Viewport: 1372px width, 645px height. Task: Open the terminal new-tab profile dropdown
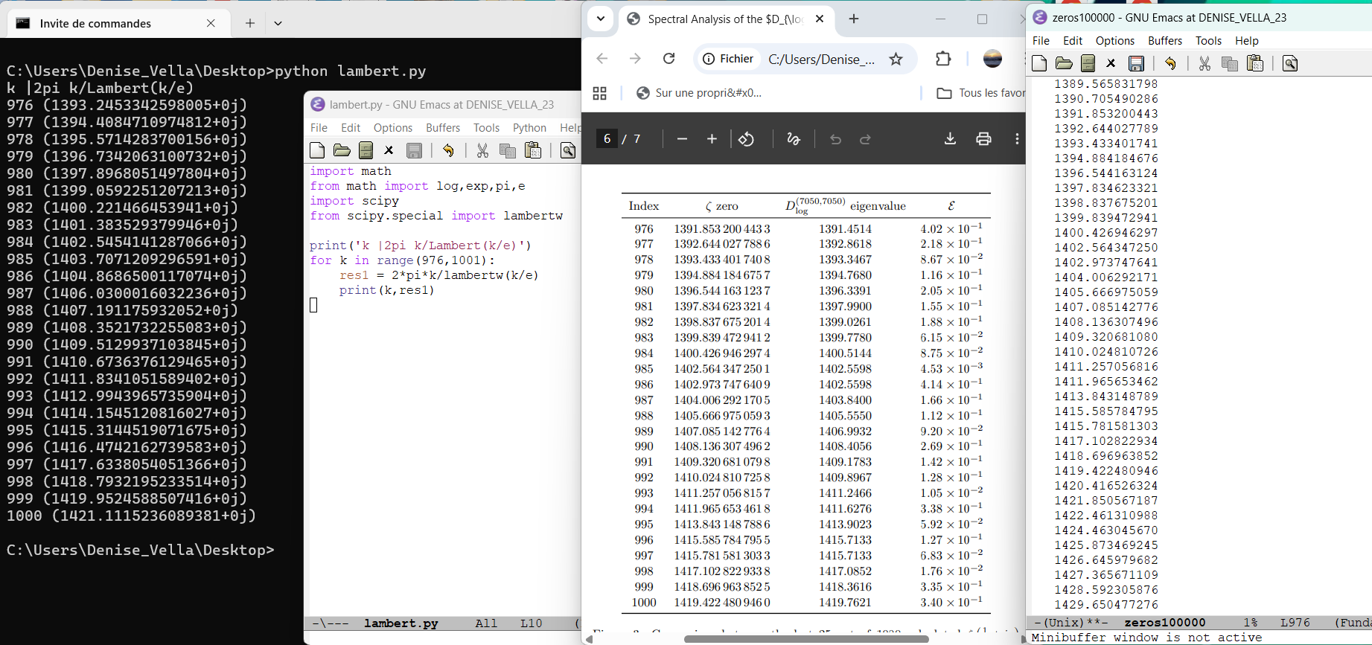tap(278, 24)
